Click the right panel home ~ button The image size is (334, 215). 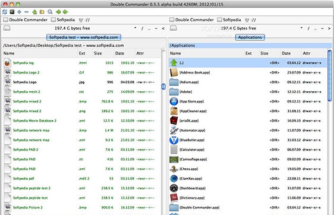pos(322,28)
